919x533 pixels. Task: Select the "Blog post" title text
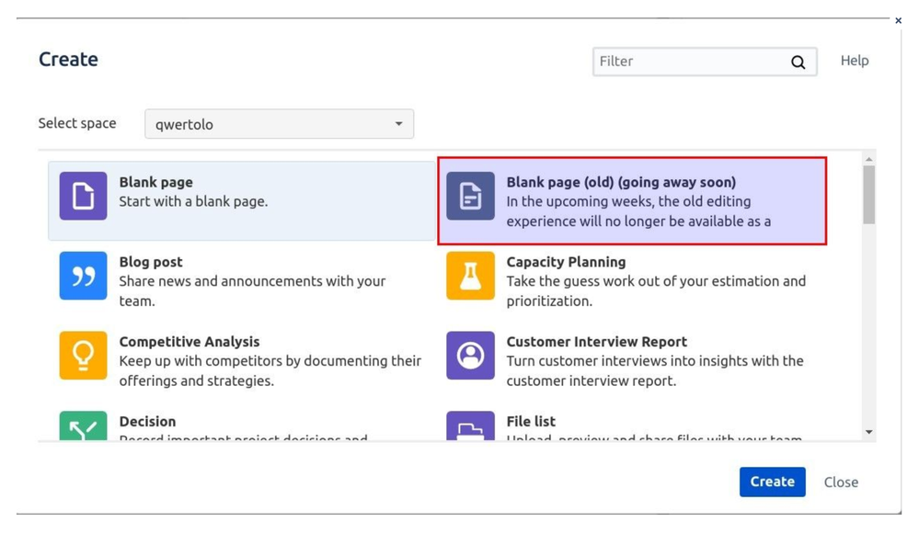[151, 262]
